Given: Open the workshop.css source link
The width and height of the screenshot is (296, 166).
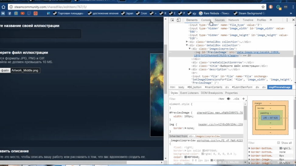Looking at the screenshot, I should [x=220, y=140].
